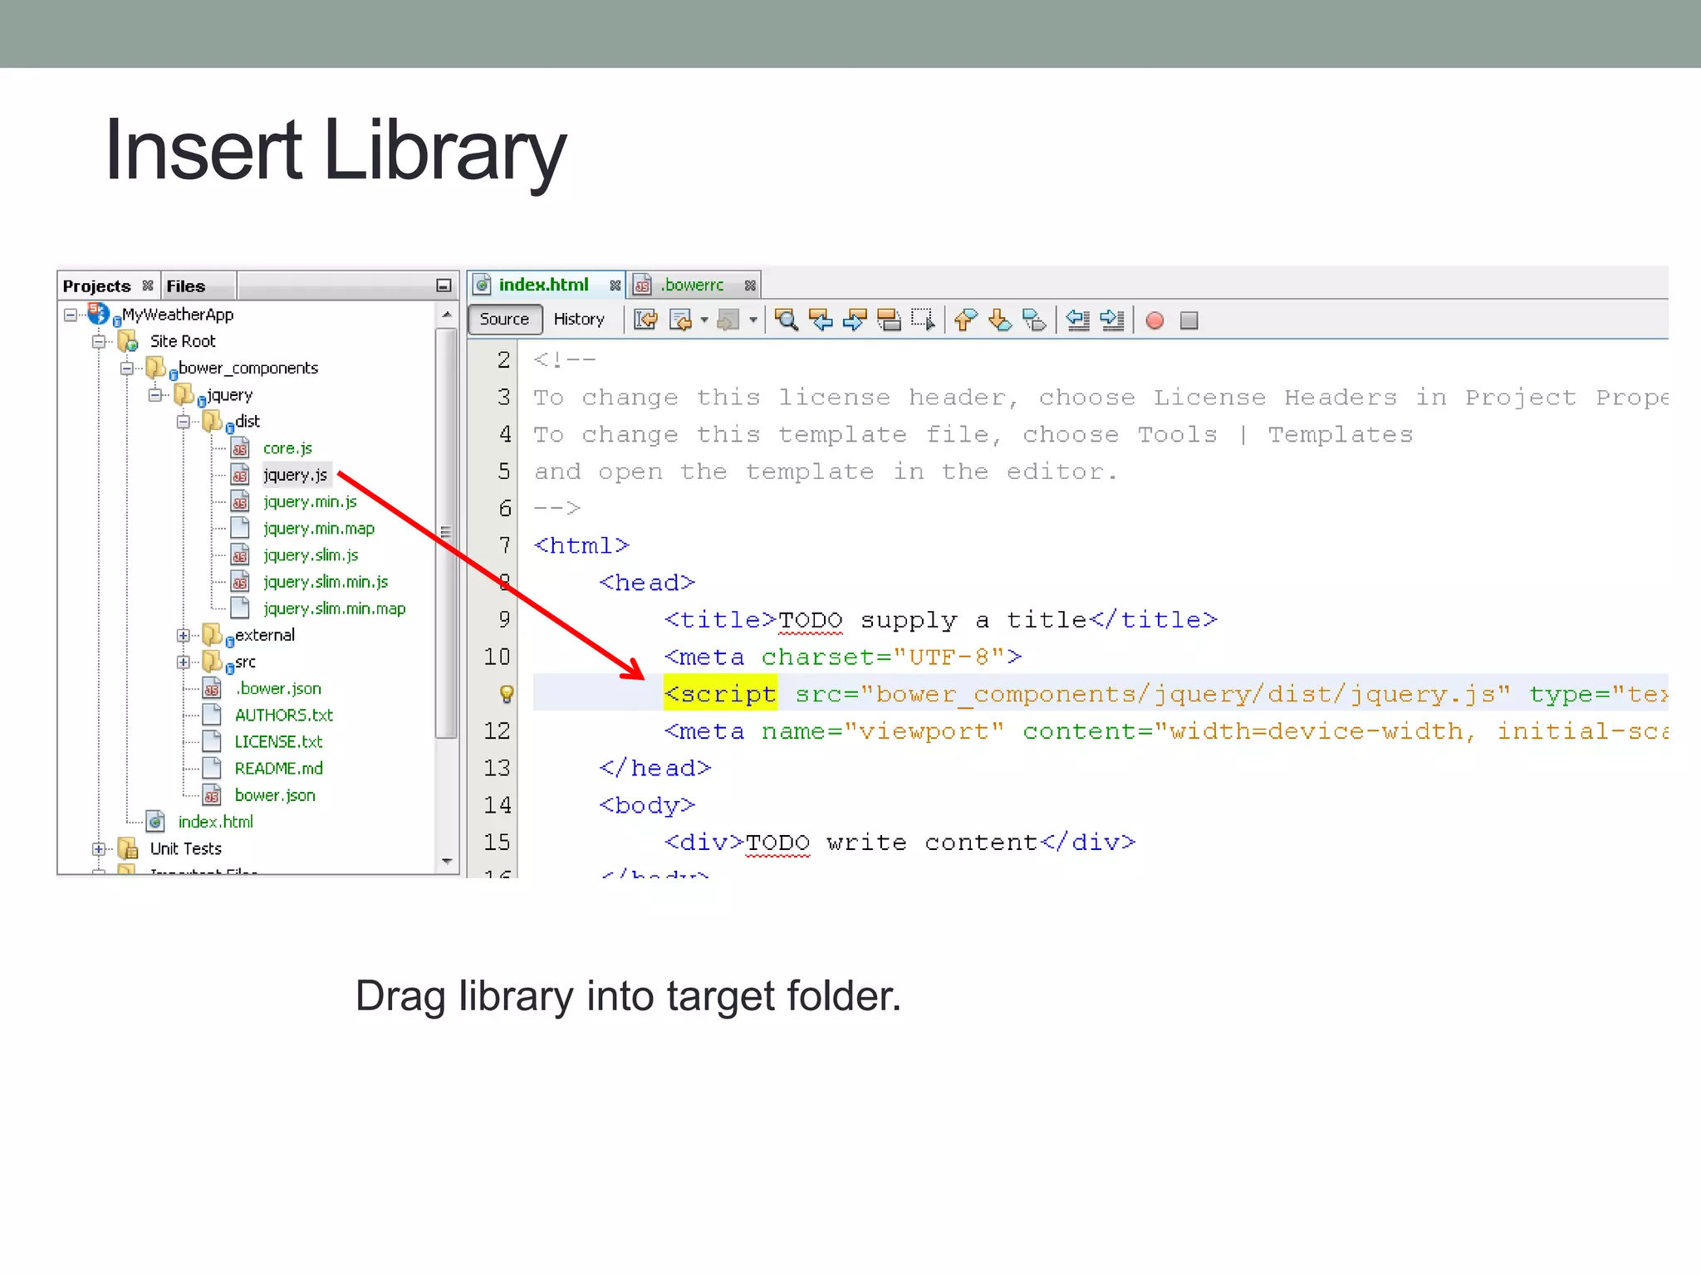Click the Find Selection magnifier icon

pos(787,320)
